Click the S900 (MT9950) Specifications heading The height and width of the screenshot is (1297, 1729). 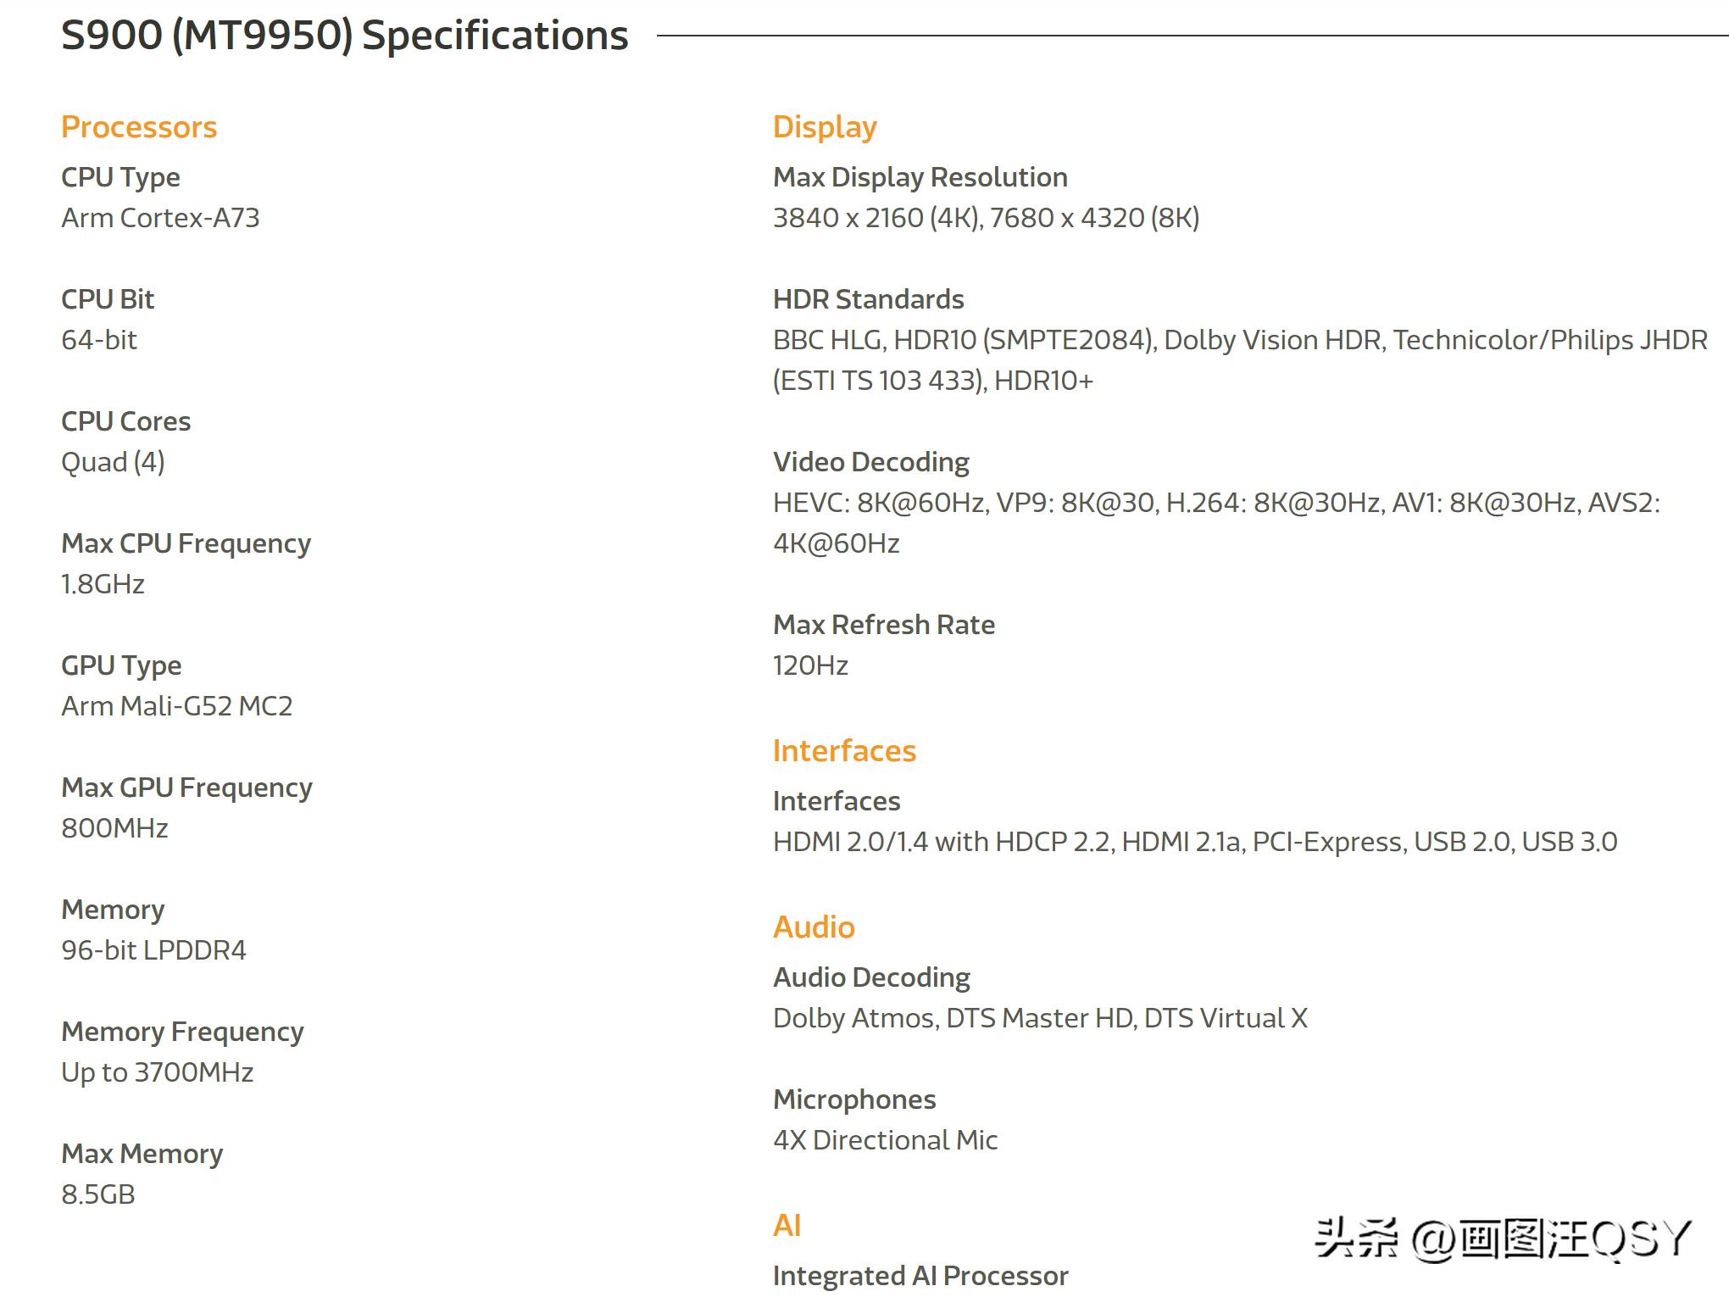[344, 36]
